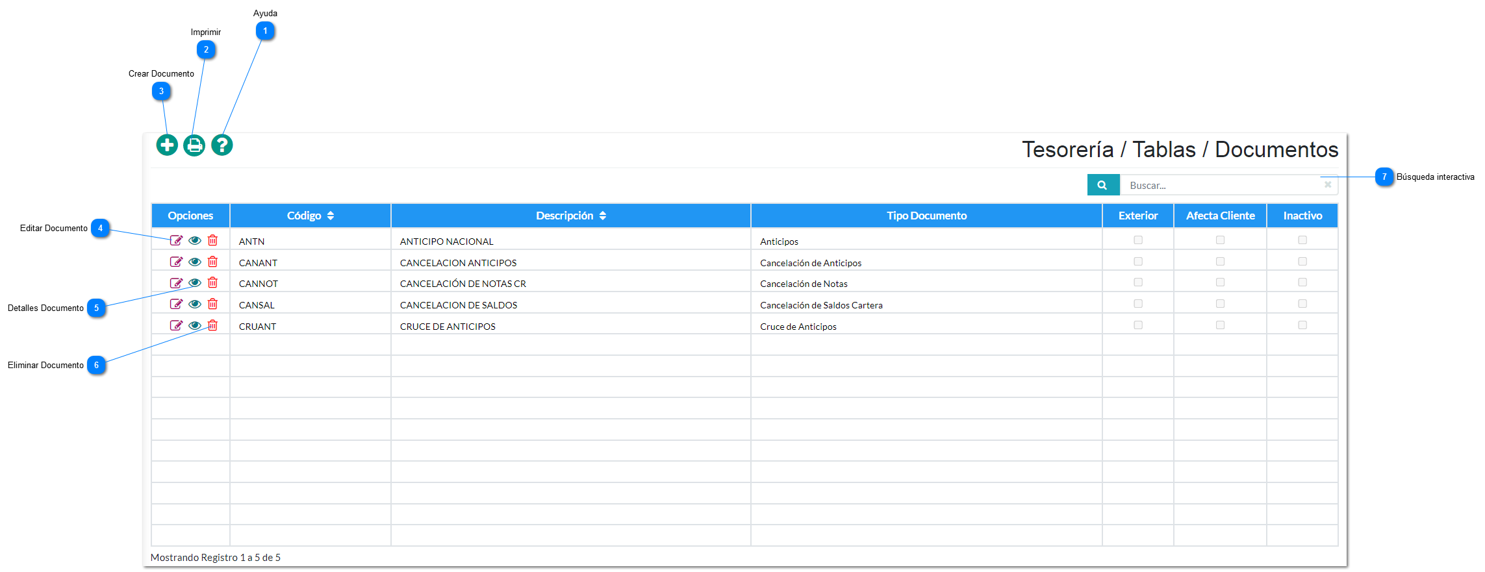View details of the CRUANT document
This screenshot has height=572, width=1485.
click(195, 325)
